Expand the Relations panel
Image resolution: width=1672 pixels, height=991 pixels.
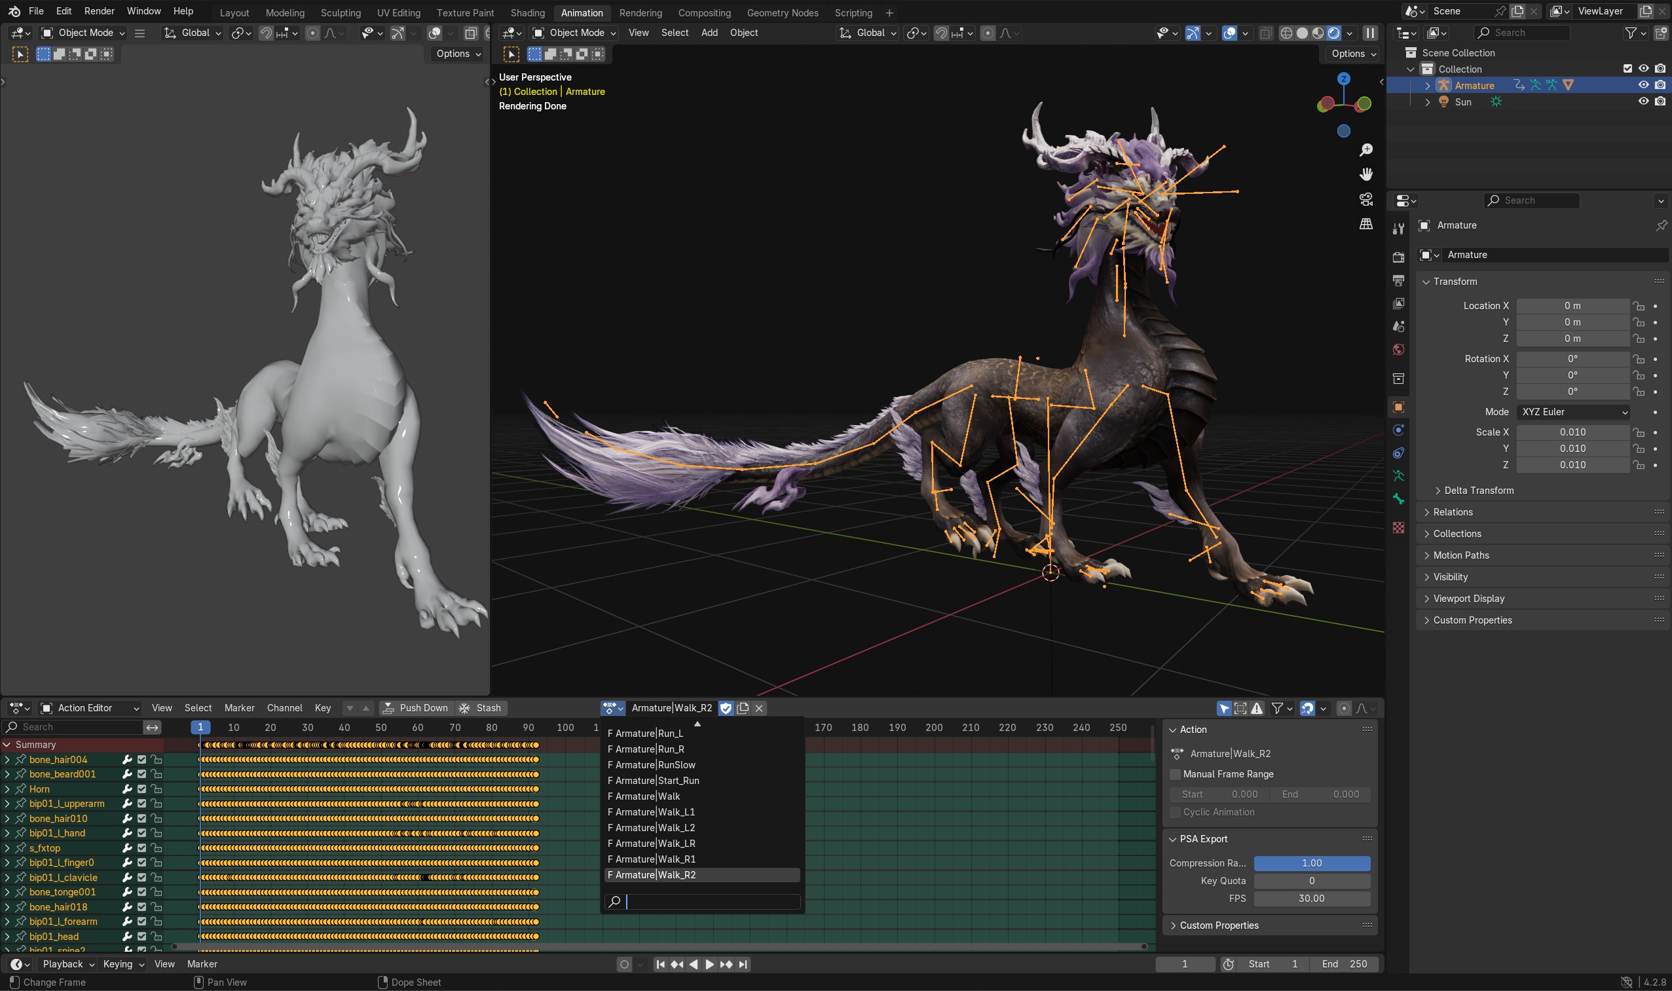point(1453,512)
